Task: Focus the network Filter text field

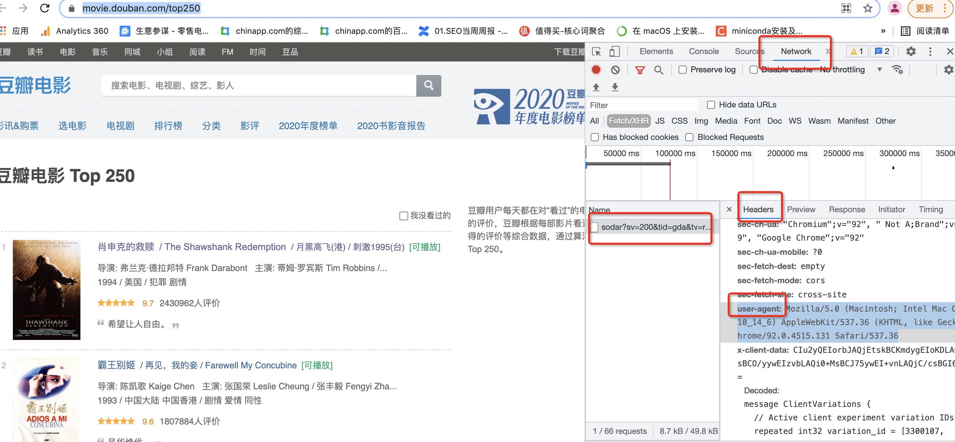Action: [643, 105]
